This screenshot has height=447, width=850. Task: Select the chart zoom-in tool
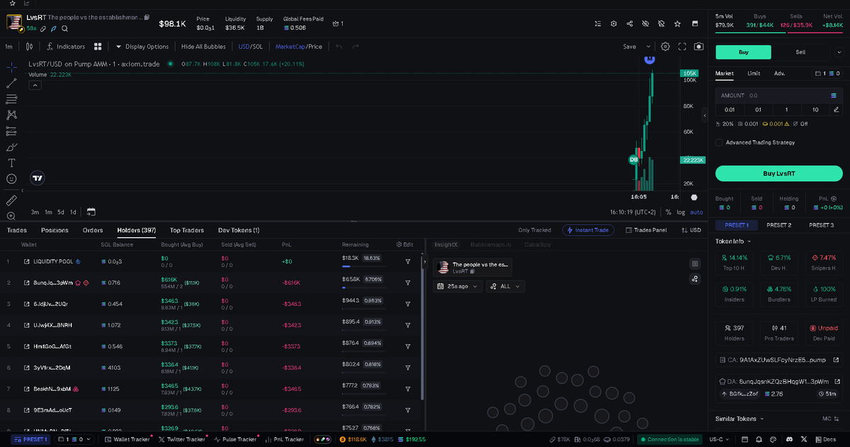tap(11, 216)
